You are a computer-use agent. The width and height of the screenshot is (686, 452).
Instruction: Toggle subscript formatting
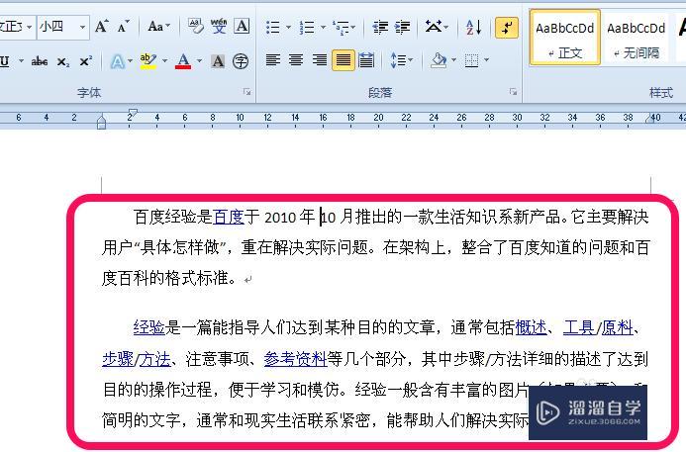[x=63, y=61]
